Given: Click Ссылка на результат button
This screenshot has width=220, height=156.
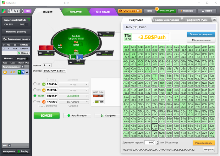Looking at the screenshot, I should coord(201,34).
